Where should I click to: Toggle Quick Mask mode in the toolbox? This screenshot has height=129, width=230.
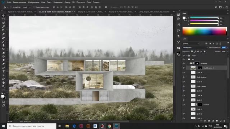[3, 102]
